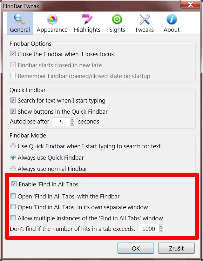
Task: Switch to the Highlights tab label
Action: [x=87, y=30]
